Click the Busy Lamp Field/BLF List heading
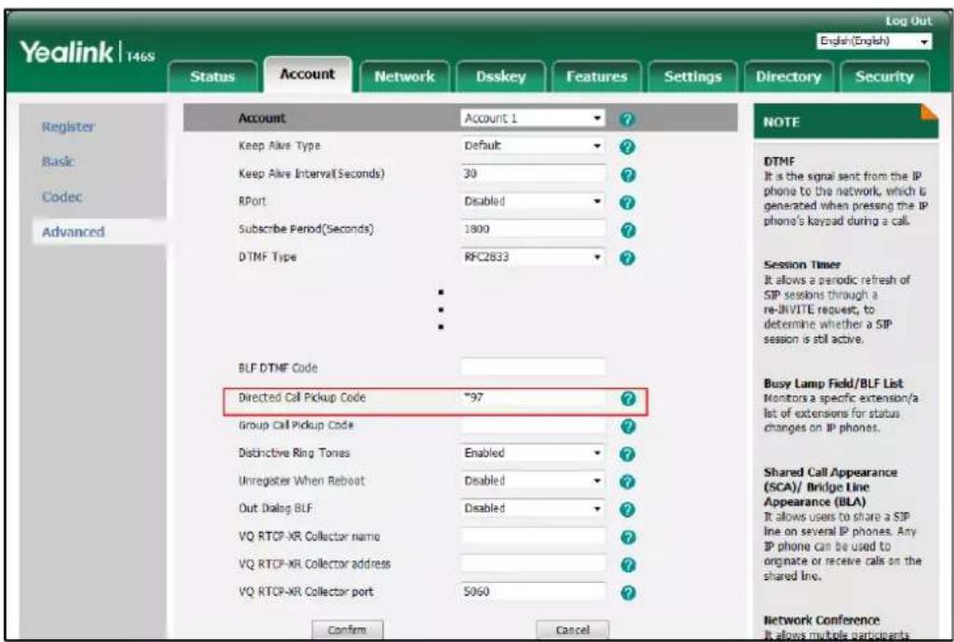Image resolution: width=954 pixels, height=642 pixels. tap(833, 383)
